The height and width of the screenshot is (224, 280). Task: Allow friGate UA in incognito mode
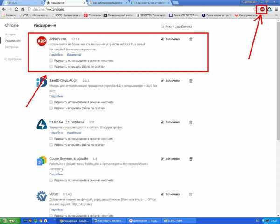(x=51, y=139)
